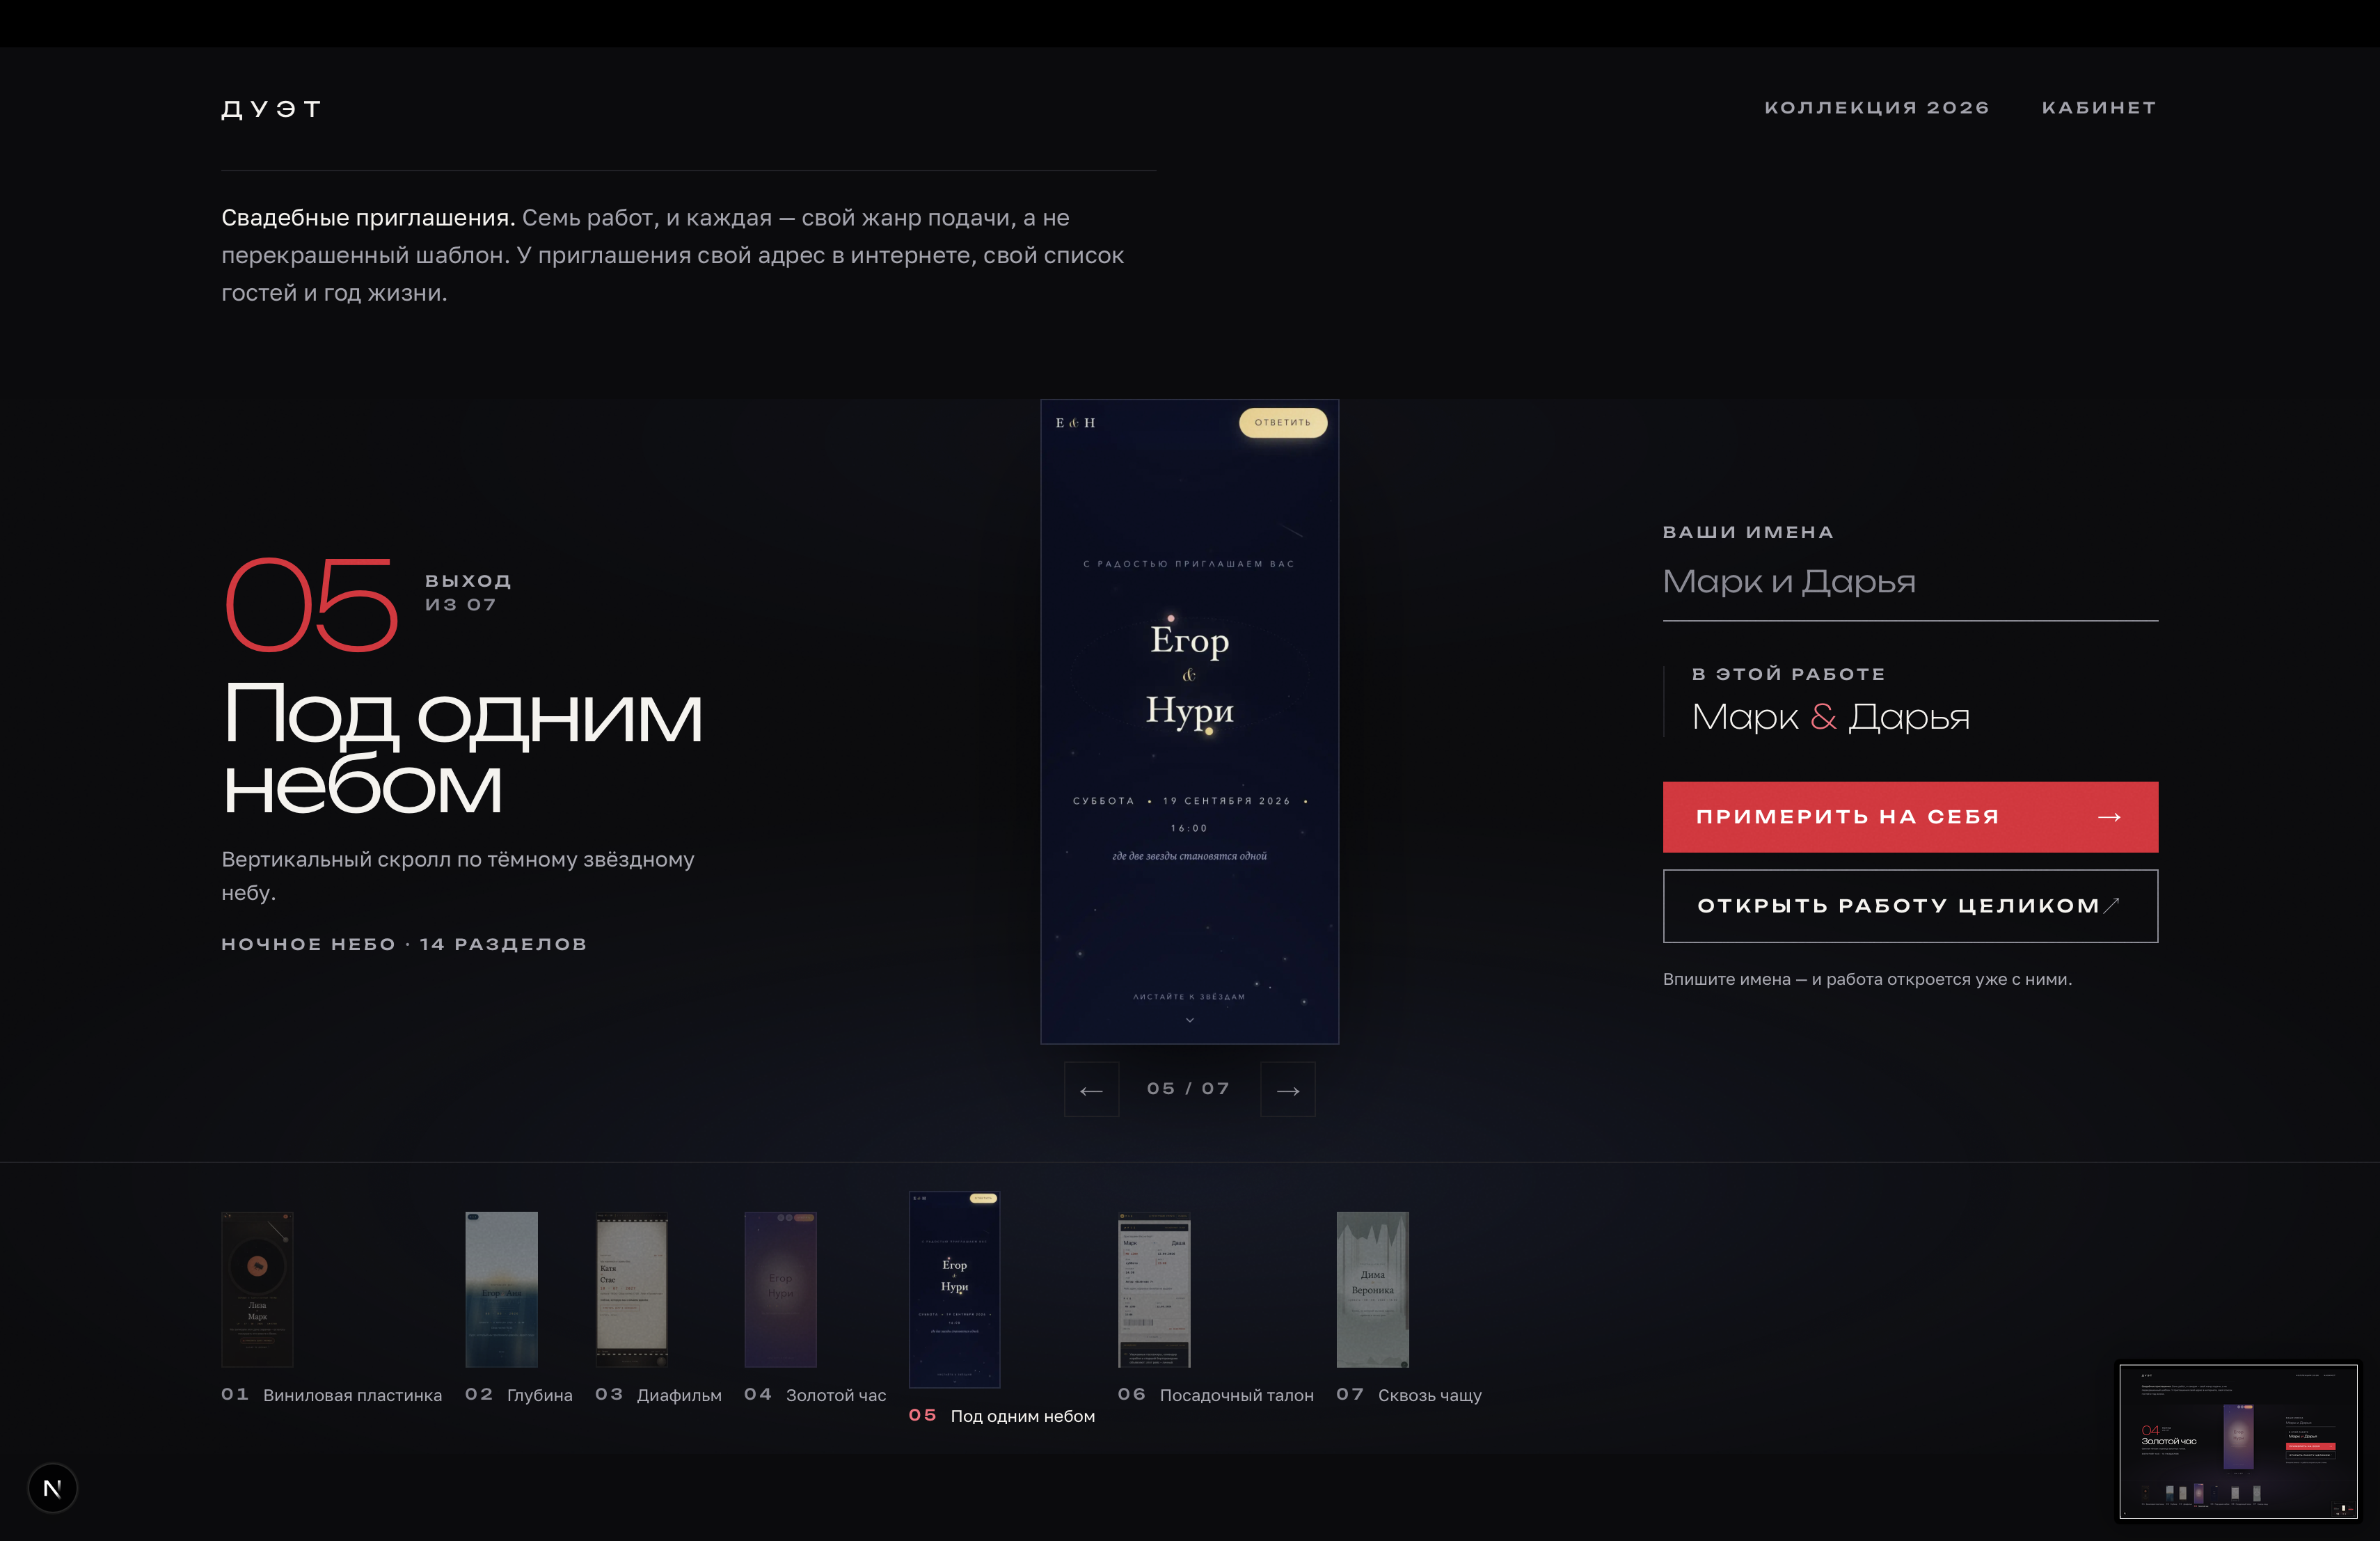Go to the previous work with left arrow
Viewport: 2380px width, 1541px height.
click(x=1091, y=1089)
